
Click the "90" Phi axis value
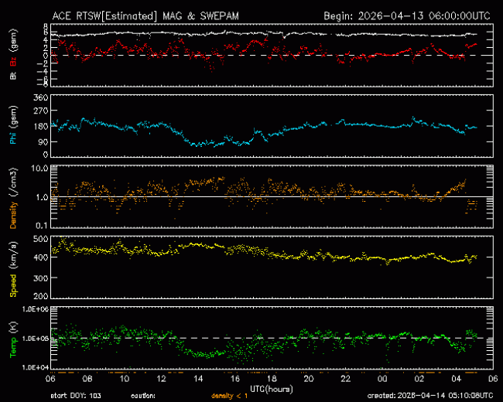(43, 141)
